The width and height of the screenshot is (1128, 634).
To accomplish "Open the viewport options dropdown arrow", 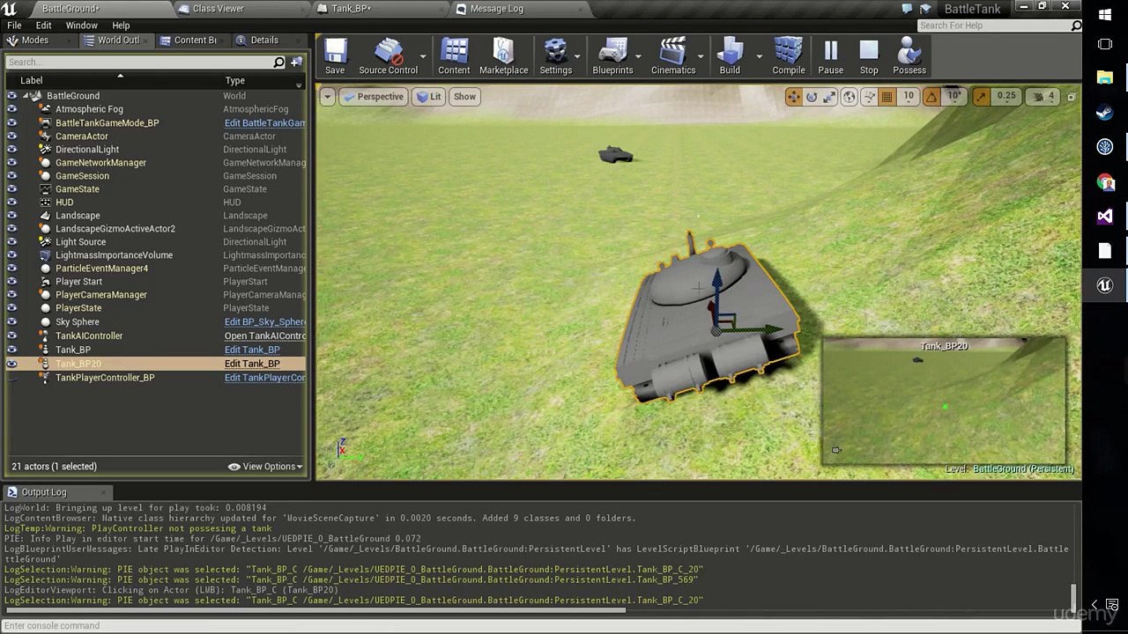I will coord(327,97).
